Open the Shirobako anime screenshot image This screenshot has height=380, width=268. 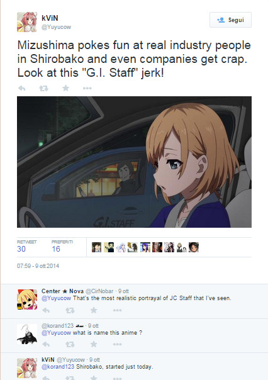[x=134, y=162]
